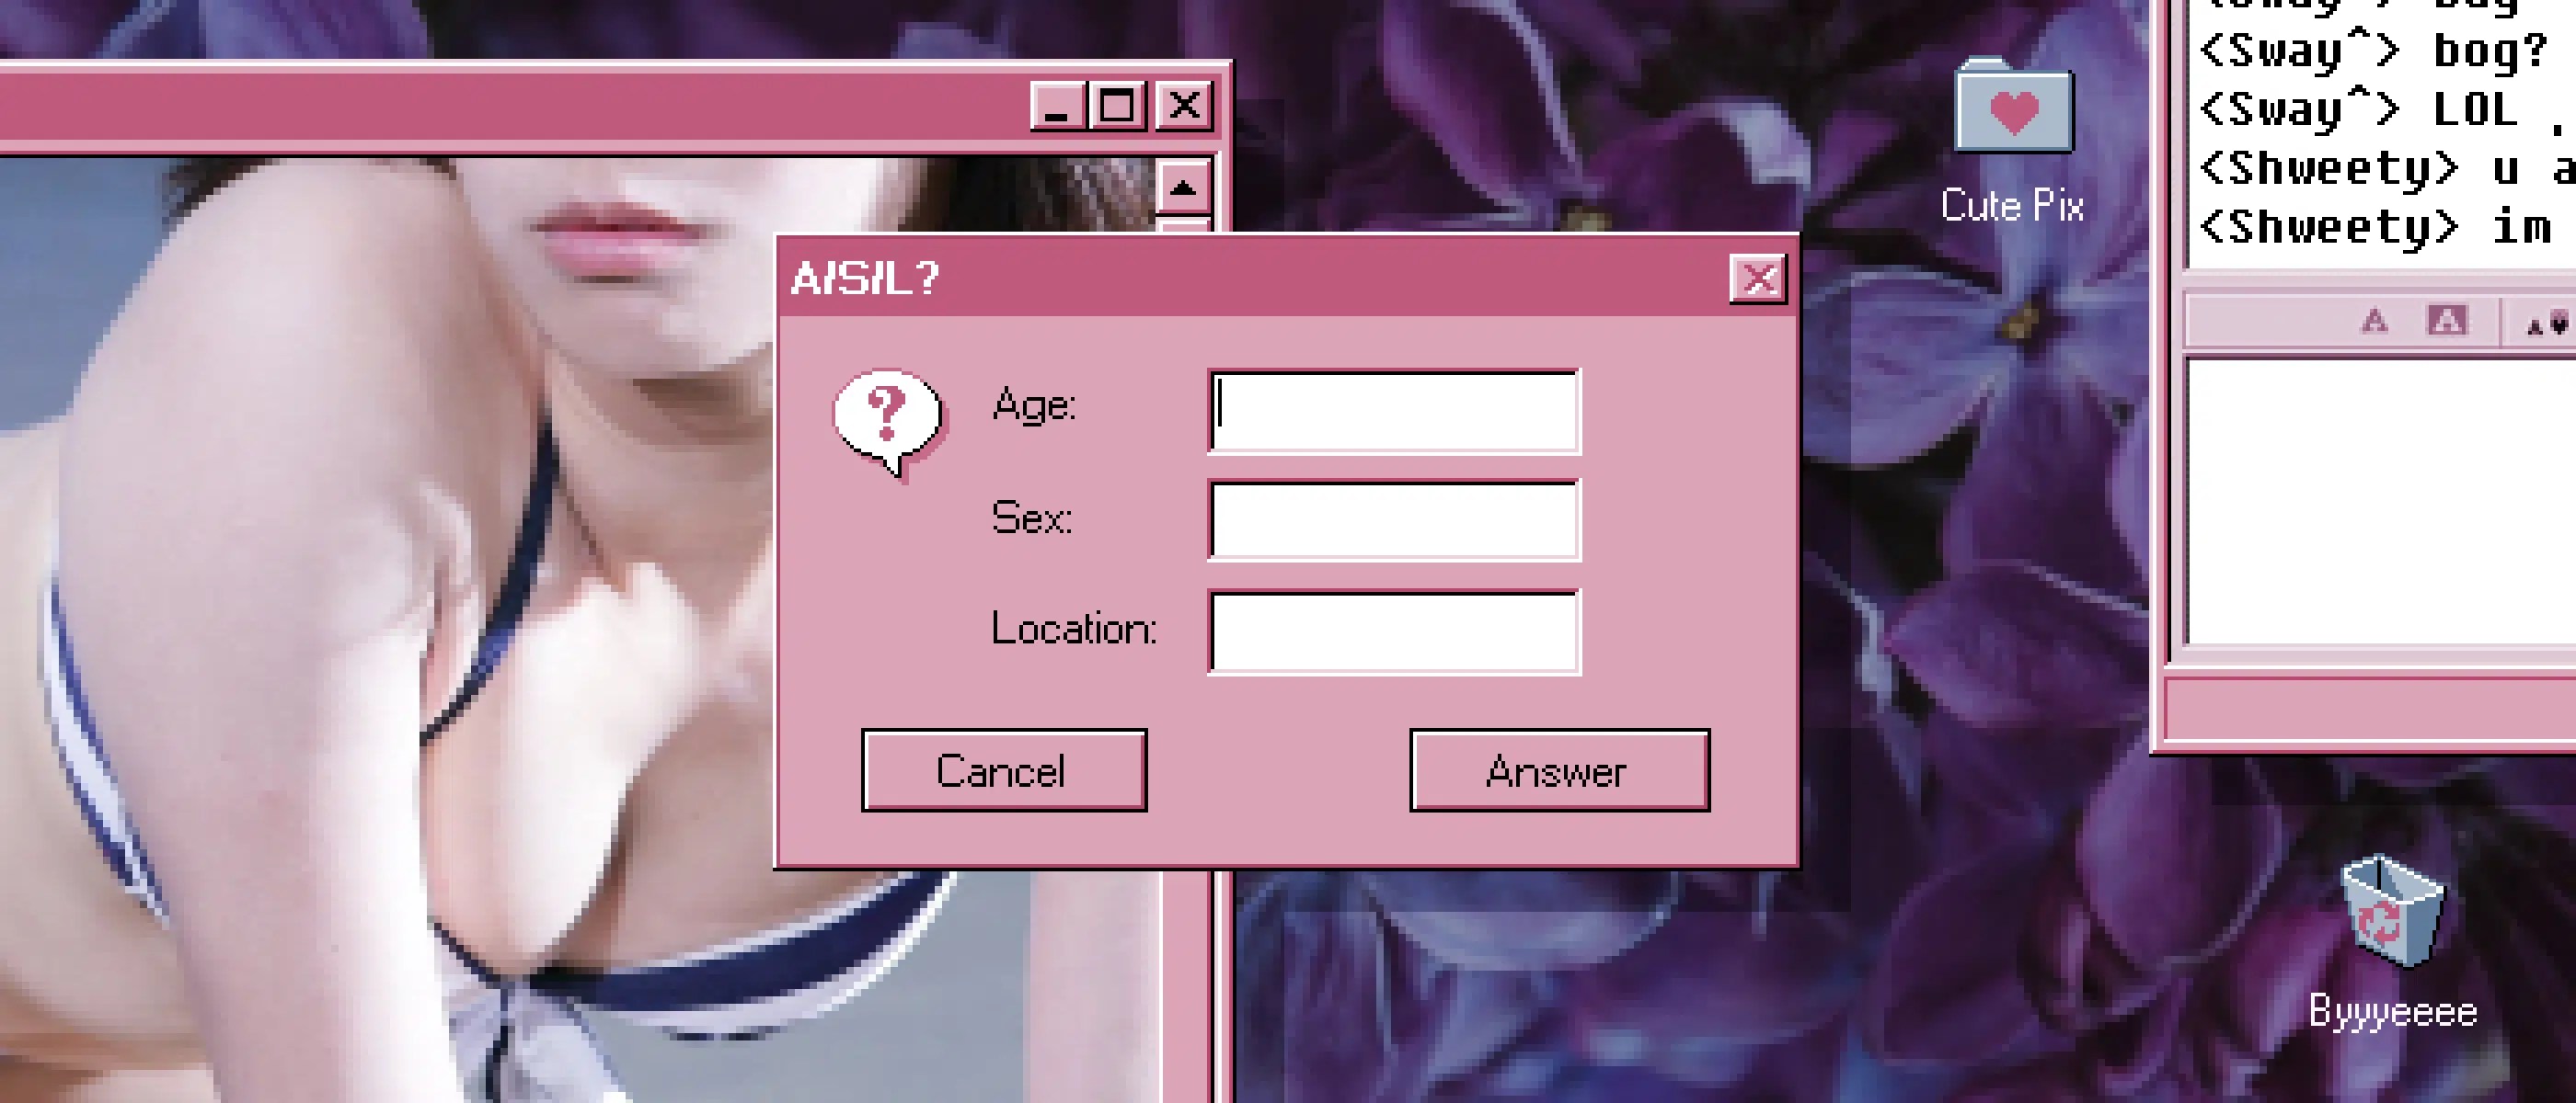Minimize the picture viewer window
The height and width of the screenshot is (1103, 2576).
(x=1057, y=106)
